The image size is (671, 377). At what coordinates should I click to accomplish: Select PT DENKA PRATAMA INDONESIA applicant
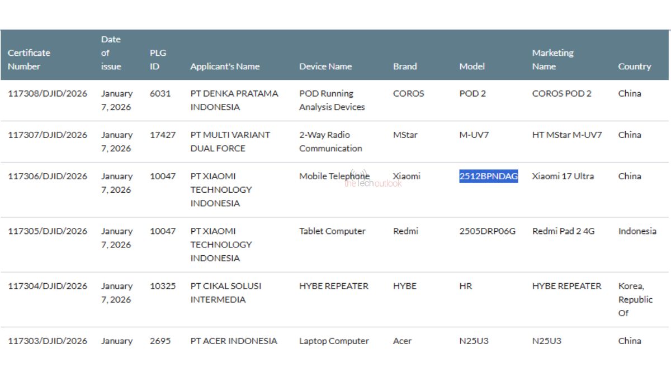[x=234, y=101]
